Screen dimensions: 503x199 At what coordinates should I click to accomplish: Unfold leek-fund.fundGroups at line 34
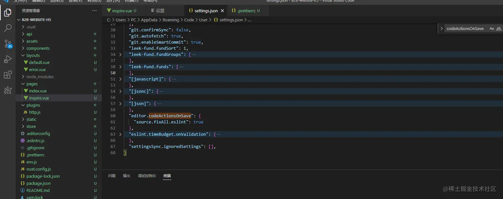120,54
